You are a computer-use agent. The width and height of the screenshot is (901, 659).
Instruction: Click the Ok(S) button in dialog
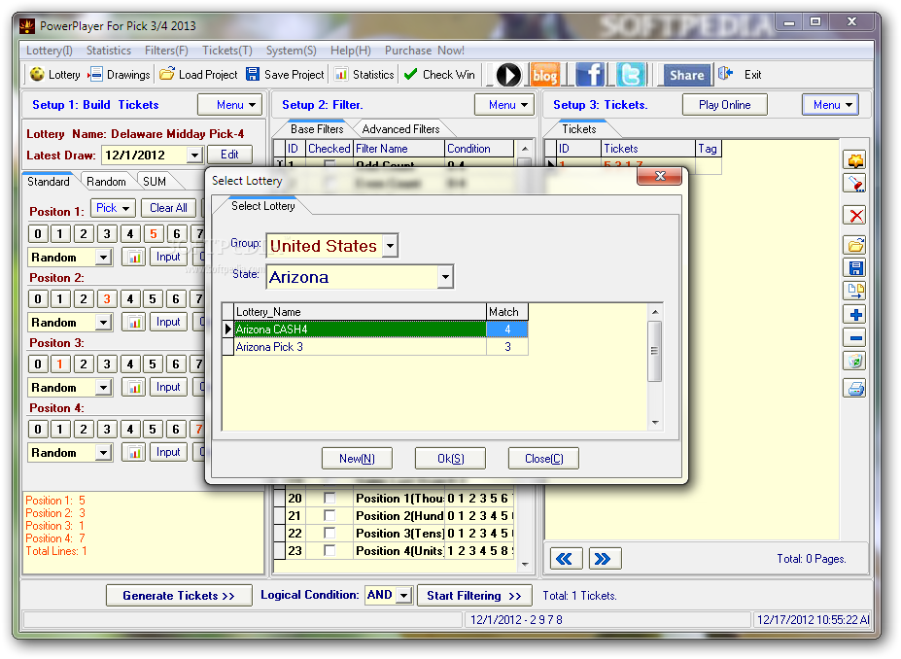pyautogui.click(x=451, y=459)
